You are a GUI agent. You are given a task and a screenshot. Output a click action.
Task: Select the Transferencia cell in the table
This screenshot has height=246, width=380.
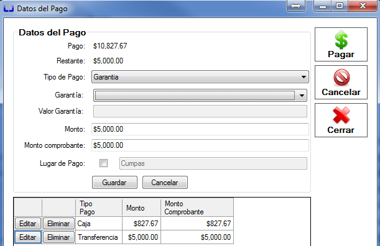pos(99,237)
